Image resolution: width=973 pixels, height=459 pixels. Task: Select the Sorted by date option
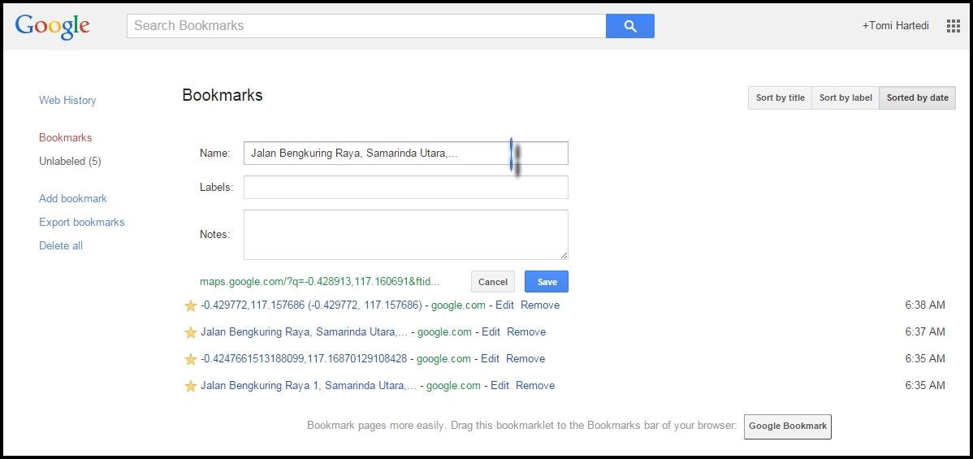click(x=917, y=97)
